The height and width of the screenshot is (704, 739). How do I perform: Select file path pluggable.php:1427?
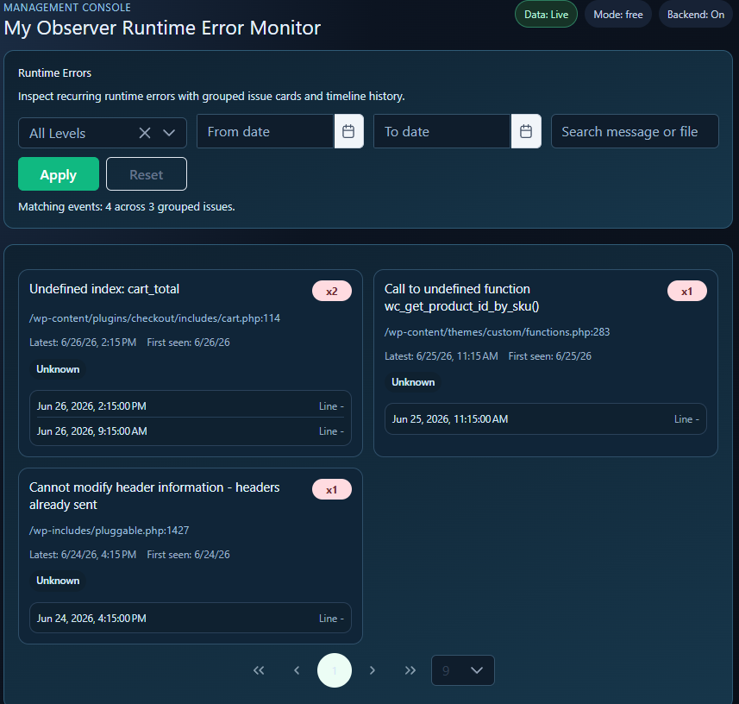(109, 531)
